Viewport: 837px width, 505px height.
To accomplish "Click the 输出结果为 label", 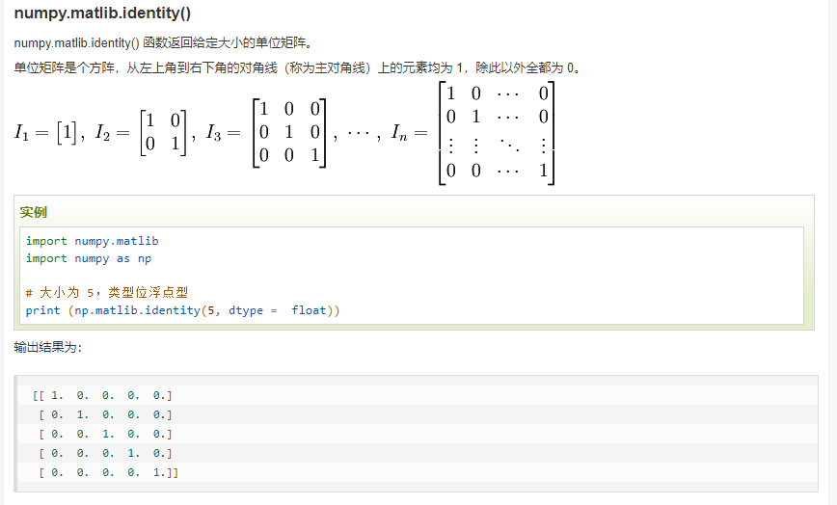I will 48,347.
